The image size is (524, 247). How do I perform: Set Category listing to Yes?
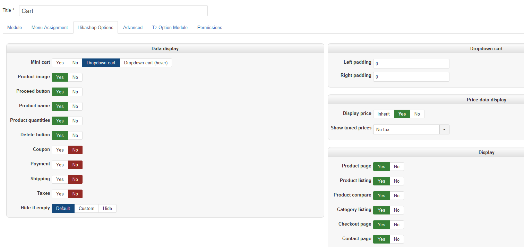[x=381, y=210]
